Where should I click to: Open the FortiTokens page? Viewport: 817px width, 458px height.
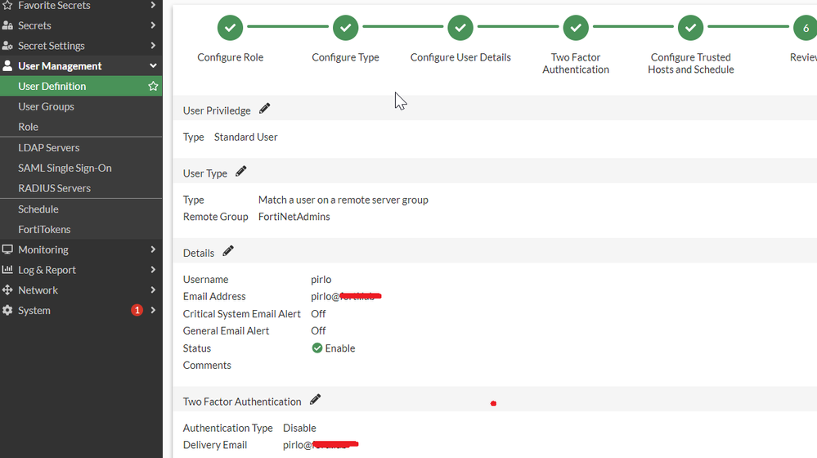(x=44, y=229)
